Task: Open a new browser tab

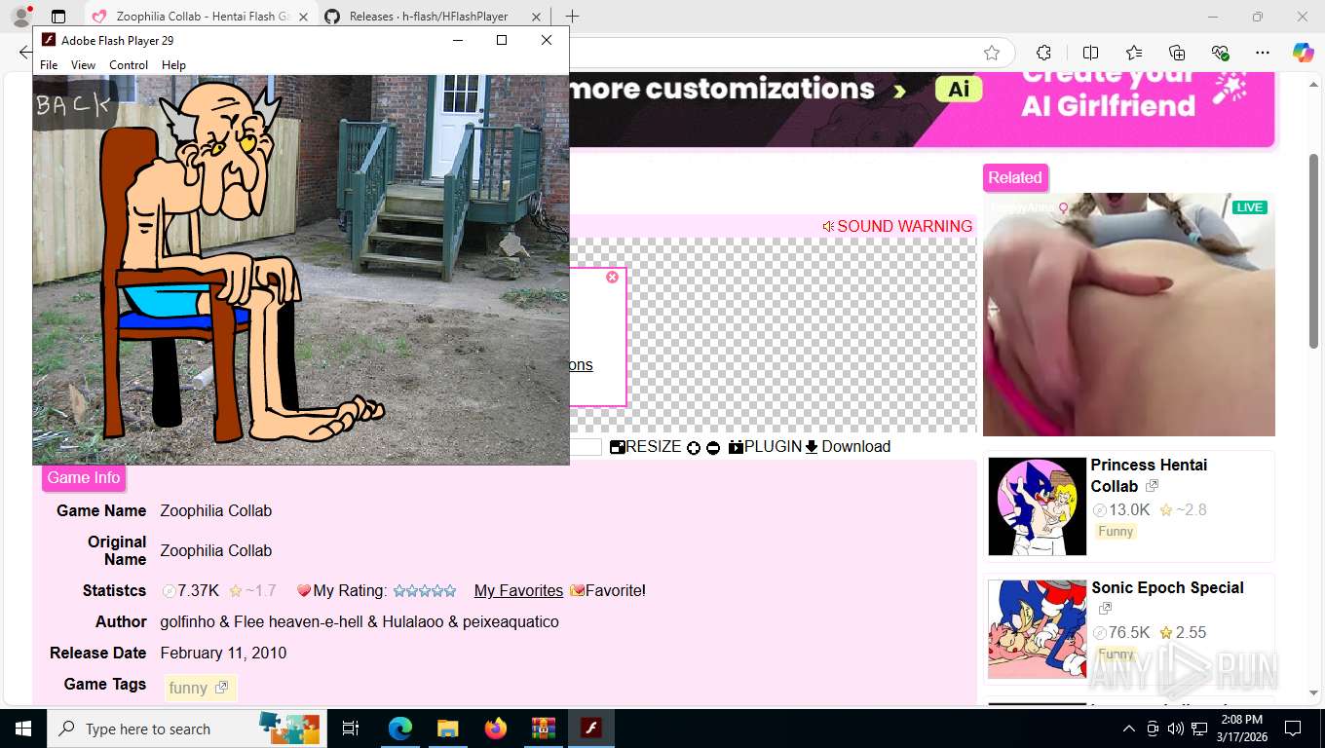Action: click(x=572, y=17)
